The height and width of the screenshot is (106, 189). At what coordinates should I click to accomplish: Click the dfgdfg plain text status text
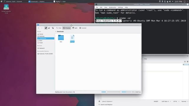click(65, 92)
